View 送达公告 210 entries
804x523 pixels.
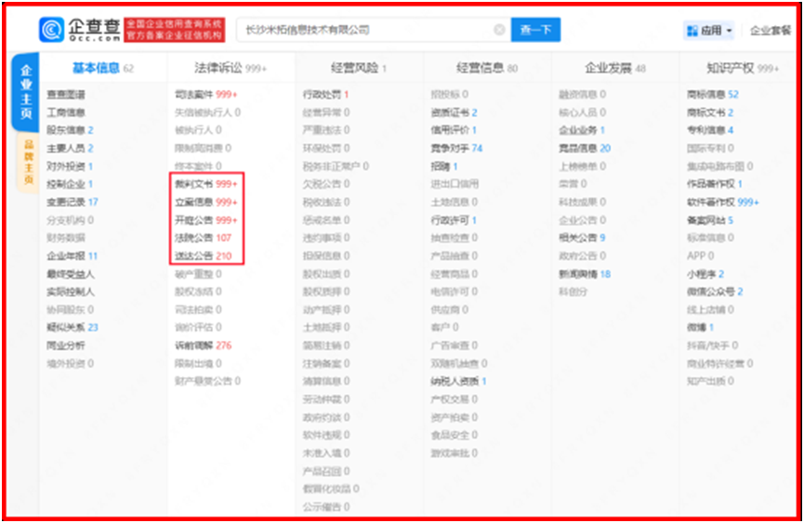[204, 255]
